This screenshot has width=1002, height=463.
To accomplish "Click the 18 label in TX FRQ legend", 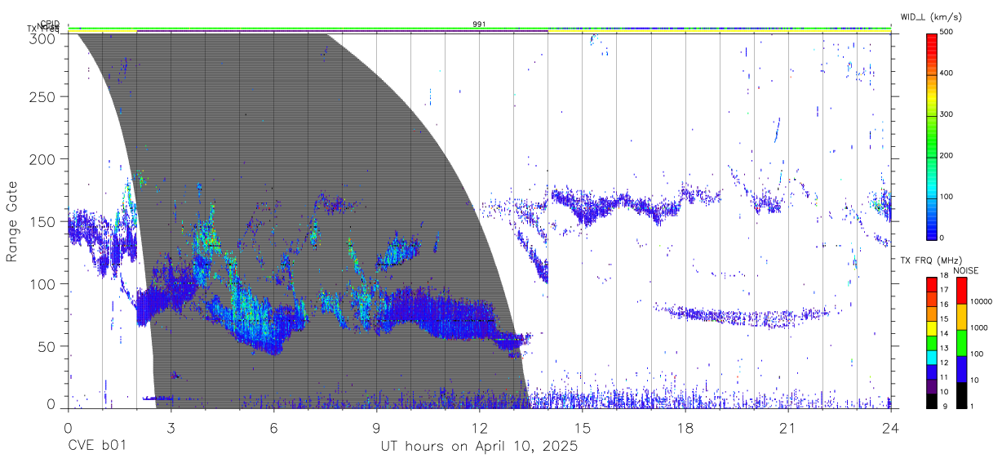I will 943,275.
